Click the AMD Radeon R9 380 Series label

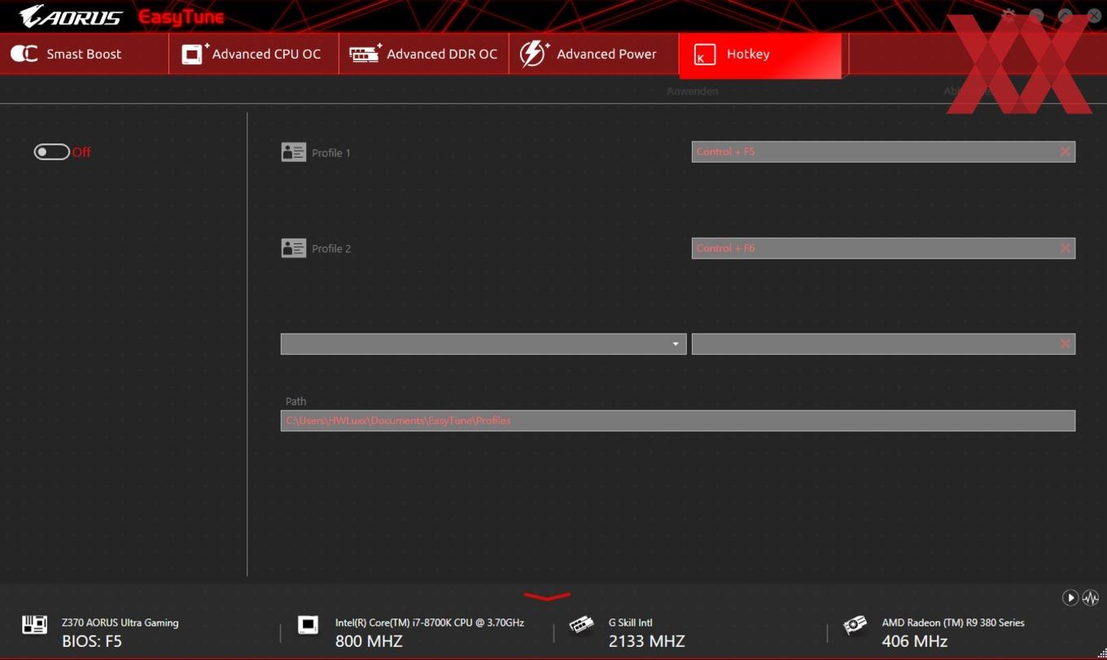pyautogui.click(x=953, y=623)
